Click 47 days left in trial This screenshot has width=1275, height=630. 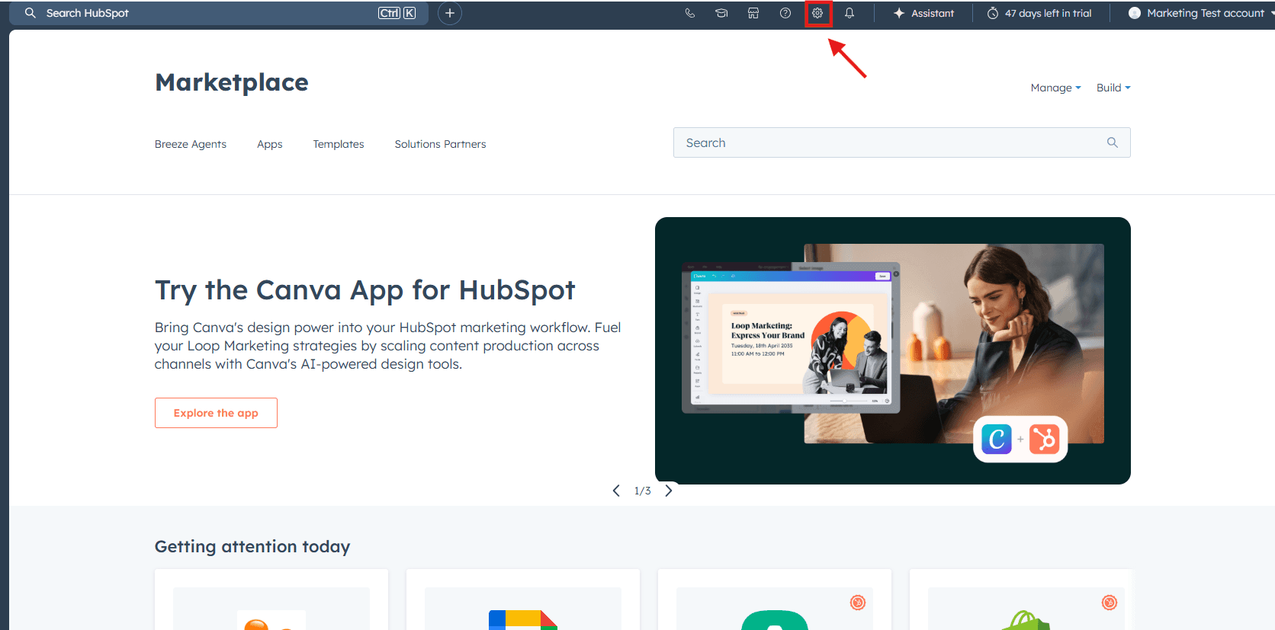1039,13
